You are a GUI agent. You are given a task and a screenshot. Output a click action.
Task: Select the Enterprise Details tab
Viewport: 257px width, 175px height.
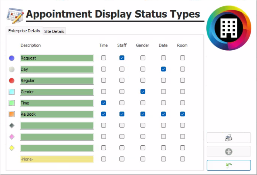point(24,31)
